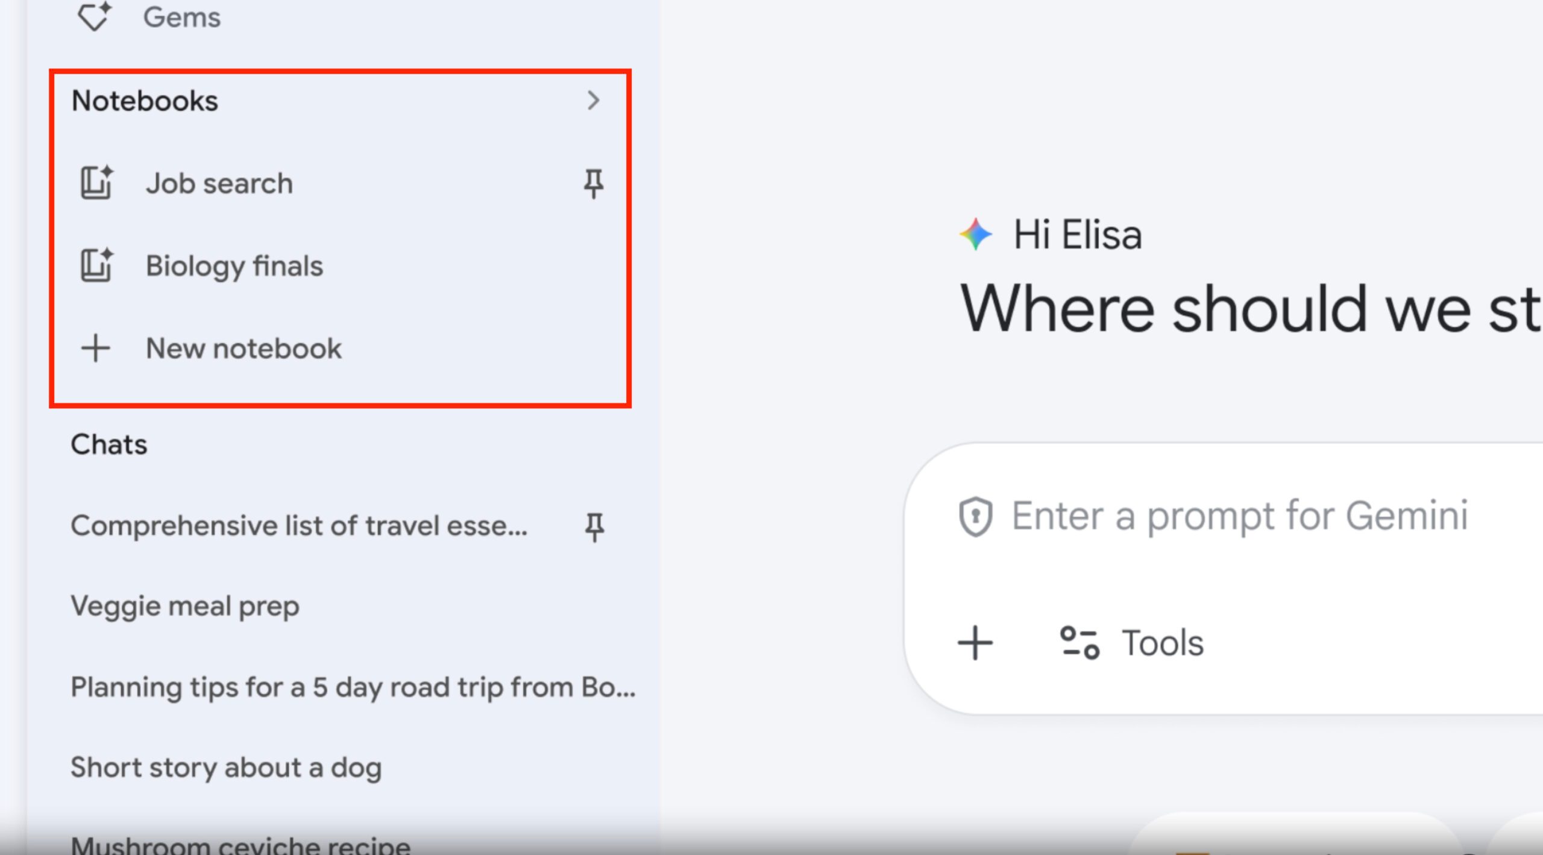
Task: Open the Biology finals notebook
Action: pyautogui.click(x=234, y=266)
